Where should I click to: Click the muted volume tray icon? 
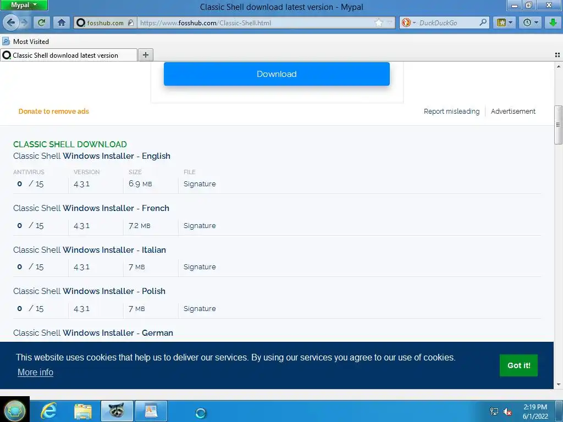click(507, 412)
